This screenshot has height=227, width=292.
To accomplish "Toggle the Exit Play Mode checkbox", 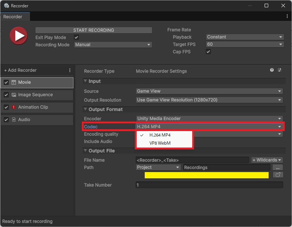I will click(76, 37).
